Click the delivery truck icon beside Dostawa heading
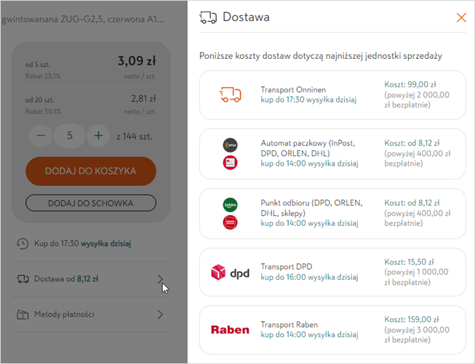The image size is (475, 364). coord(208,17)
